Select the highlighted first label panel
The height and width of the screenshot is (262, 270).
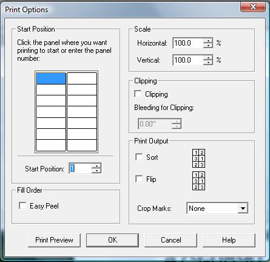tap(51, 78)
